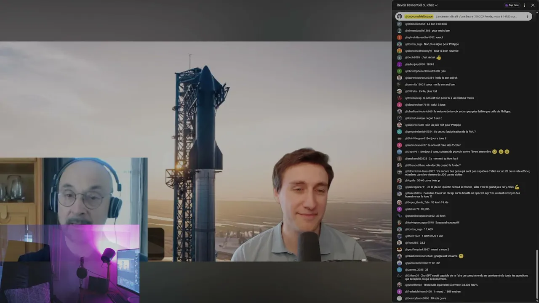The image size is (539, 303).
Task: Click the avatar of @TakeshiKov
Action: click(x=399, y=194)
